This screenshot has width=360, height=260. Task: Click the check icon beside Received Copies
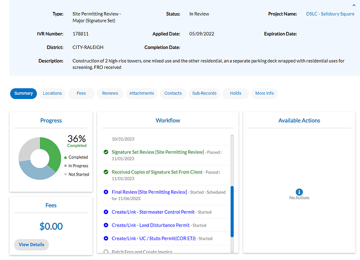click(x=106, y=172)
